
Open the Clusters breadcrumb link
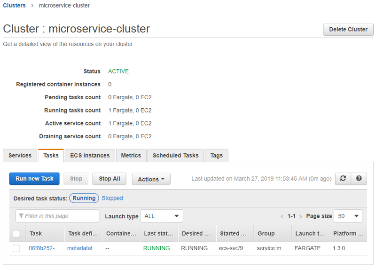(x=14, y=5)
